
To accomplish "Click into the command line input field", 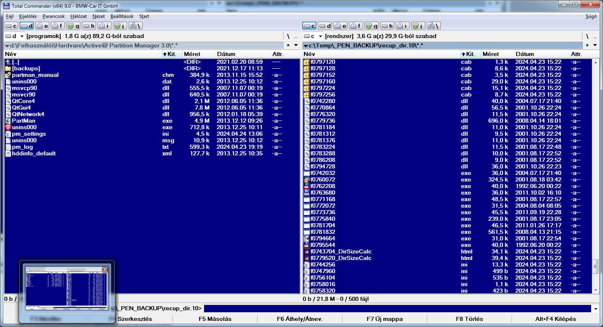I will 397,309.
